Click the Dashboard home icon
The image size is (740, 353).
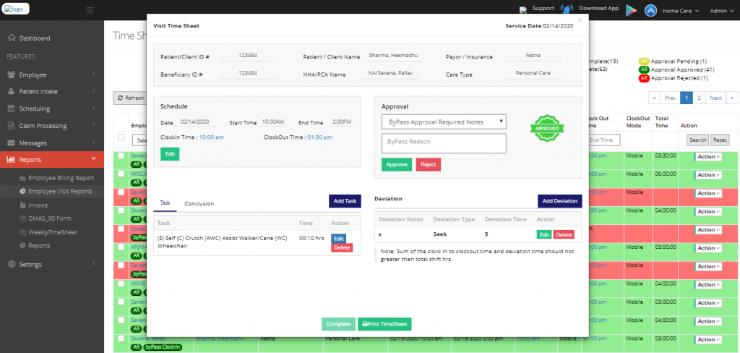click(12, 38)
